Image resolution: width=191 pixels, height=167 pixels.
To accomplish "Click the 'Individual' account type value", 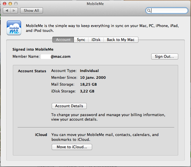I will coord(89,71).
